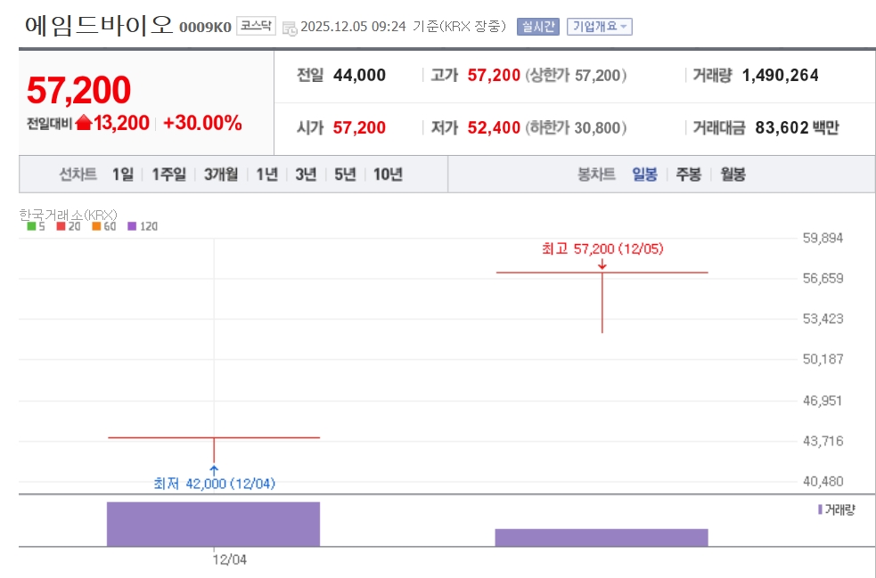Click the orange 60-day moving average swatch
The height and width of the screenshot is (578, 876).
[x=95, y=226]
